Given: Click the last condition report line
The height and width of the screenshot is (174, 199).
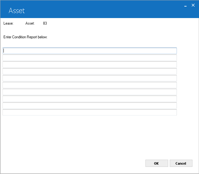Looking at the screenshot, I should [x=90, y=112].
